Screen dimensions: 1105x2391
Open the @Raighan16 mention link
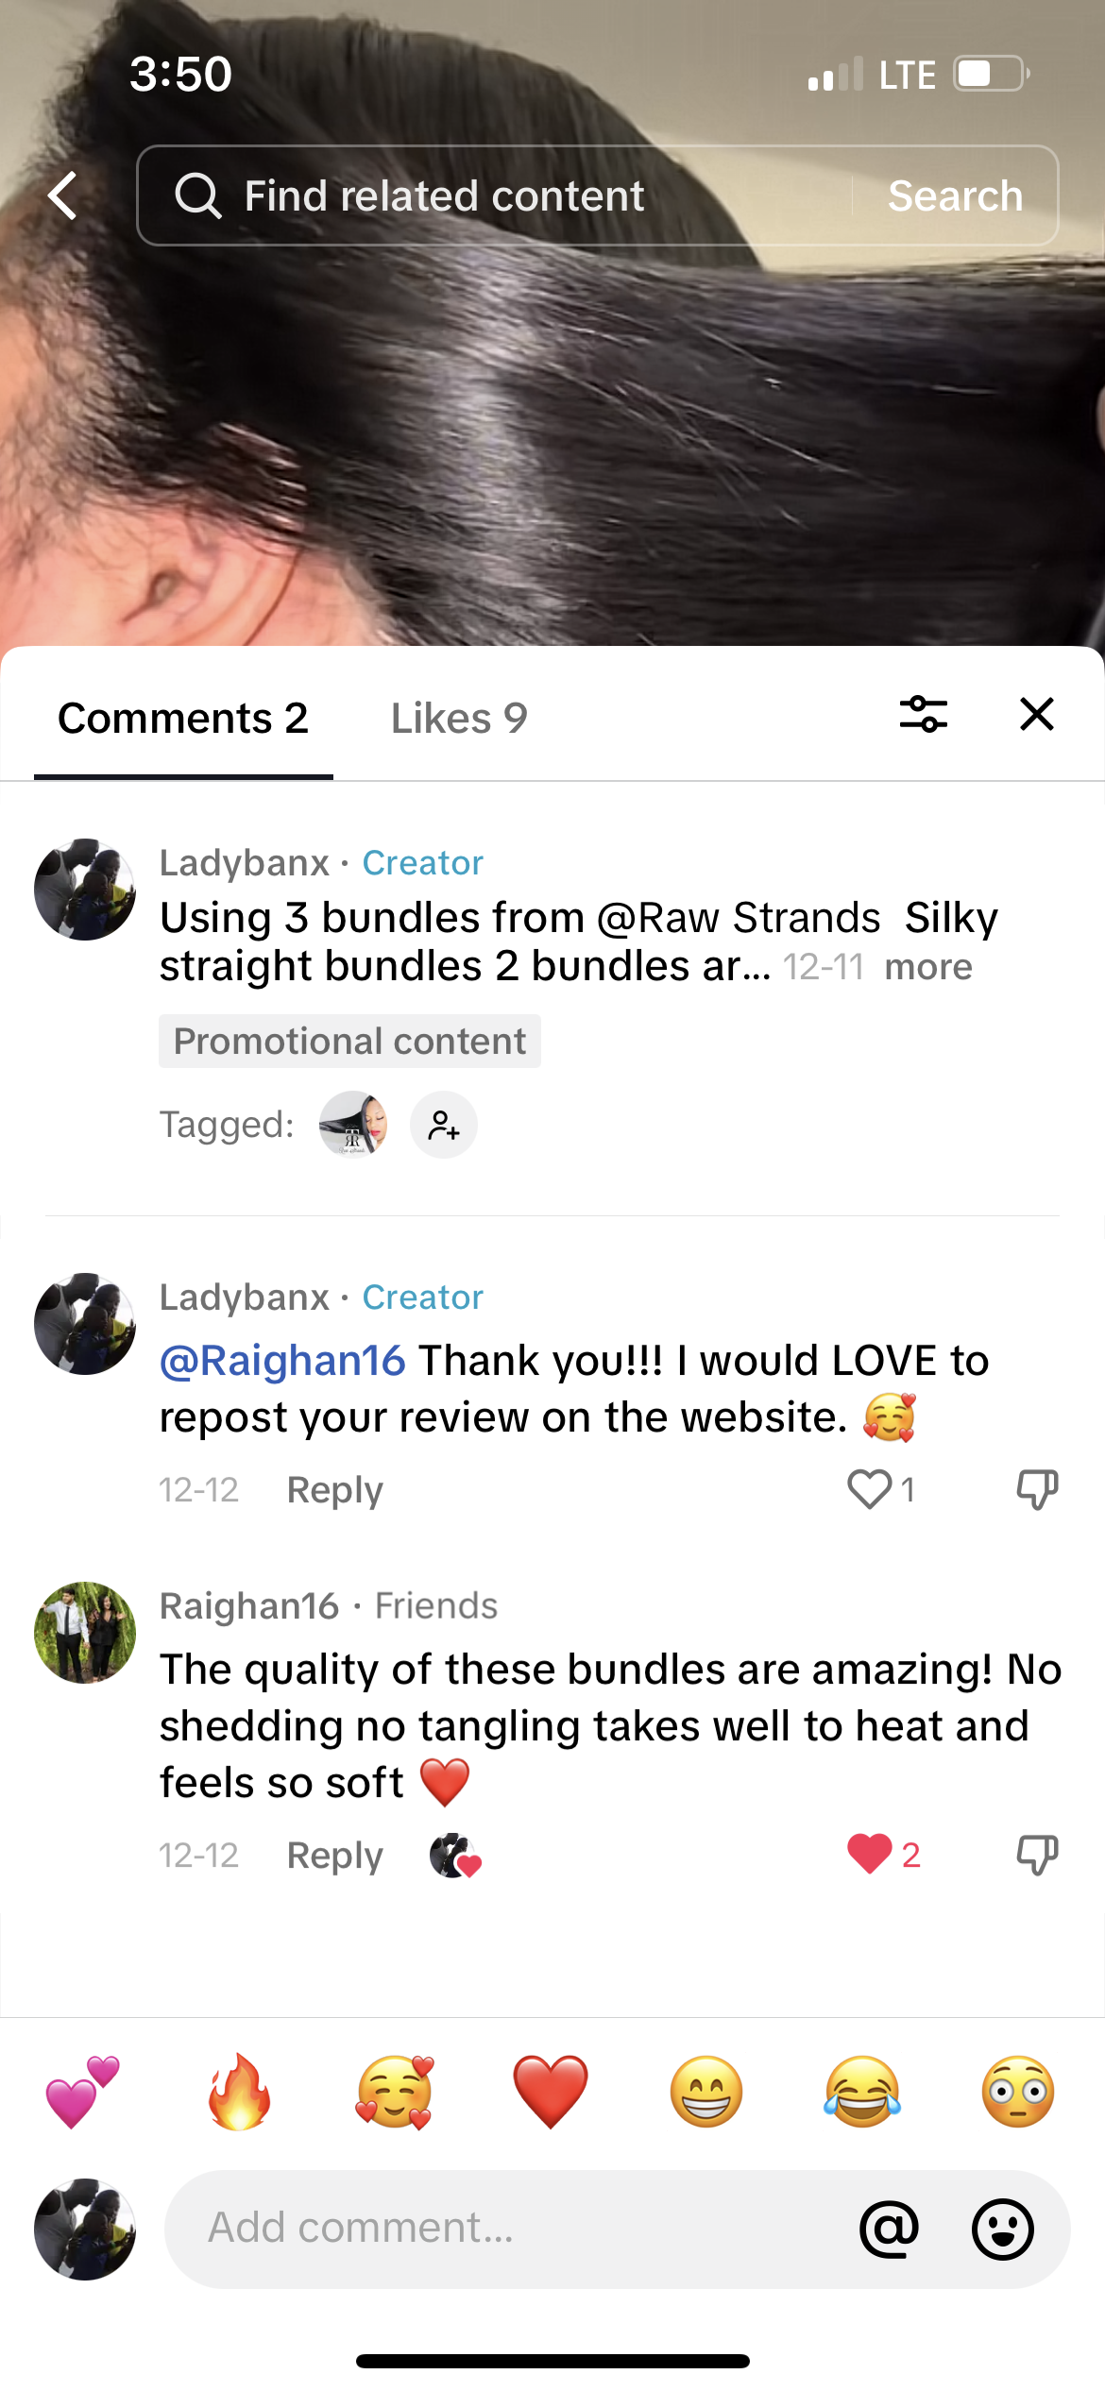[282, 1361]
